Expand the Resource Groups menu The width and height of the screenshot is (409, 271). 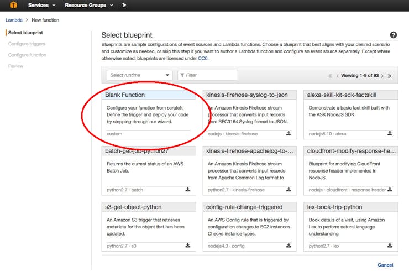pyautogui.click(x=89, y=5)
